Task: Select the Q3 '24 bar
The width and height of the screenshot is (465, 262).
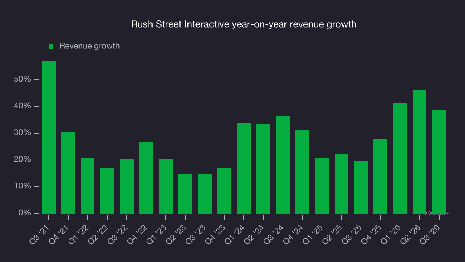Action: (x=283, y=164)
